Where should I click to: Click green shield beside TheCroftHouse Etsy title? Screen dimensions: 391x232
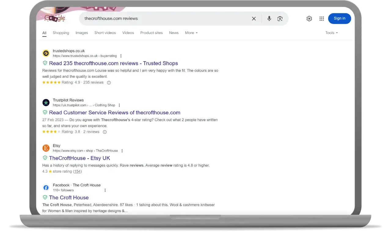[x=45, y=158]
